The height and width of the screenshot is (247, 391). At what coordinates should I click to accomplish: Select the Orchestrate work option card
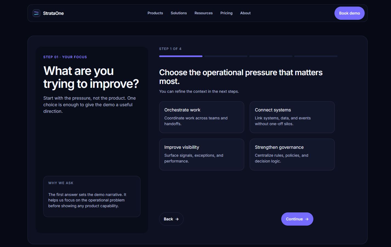click(202, 117)
